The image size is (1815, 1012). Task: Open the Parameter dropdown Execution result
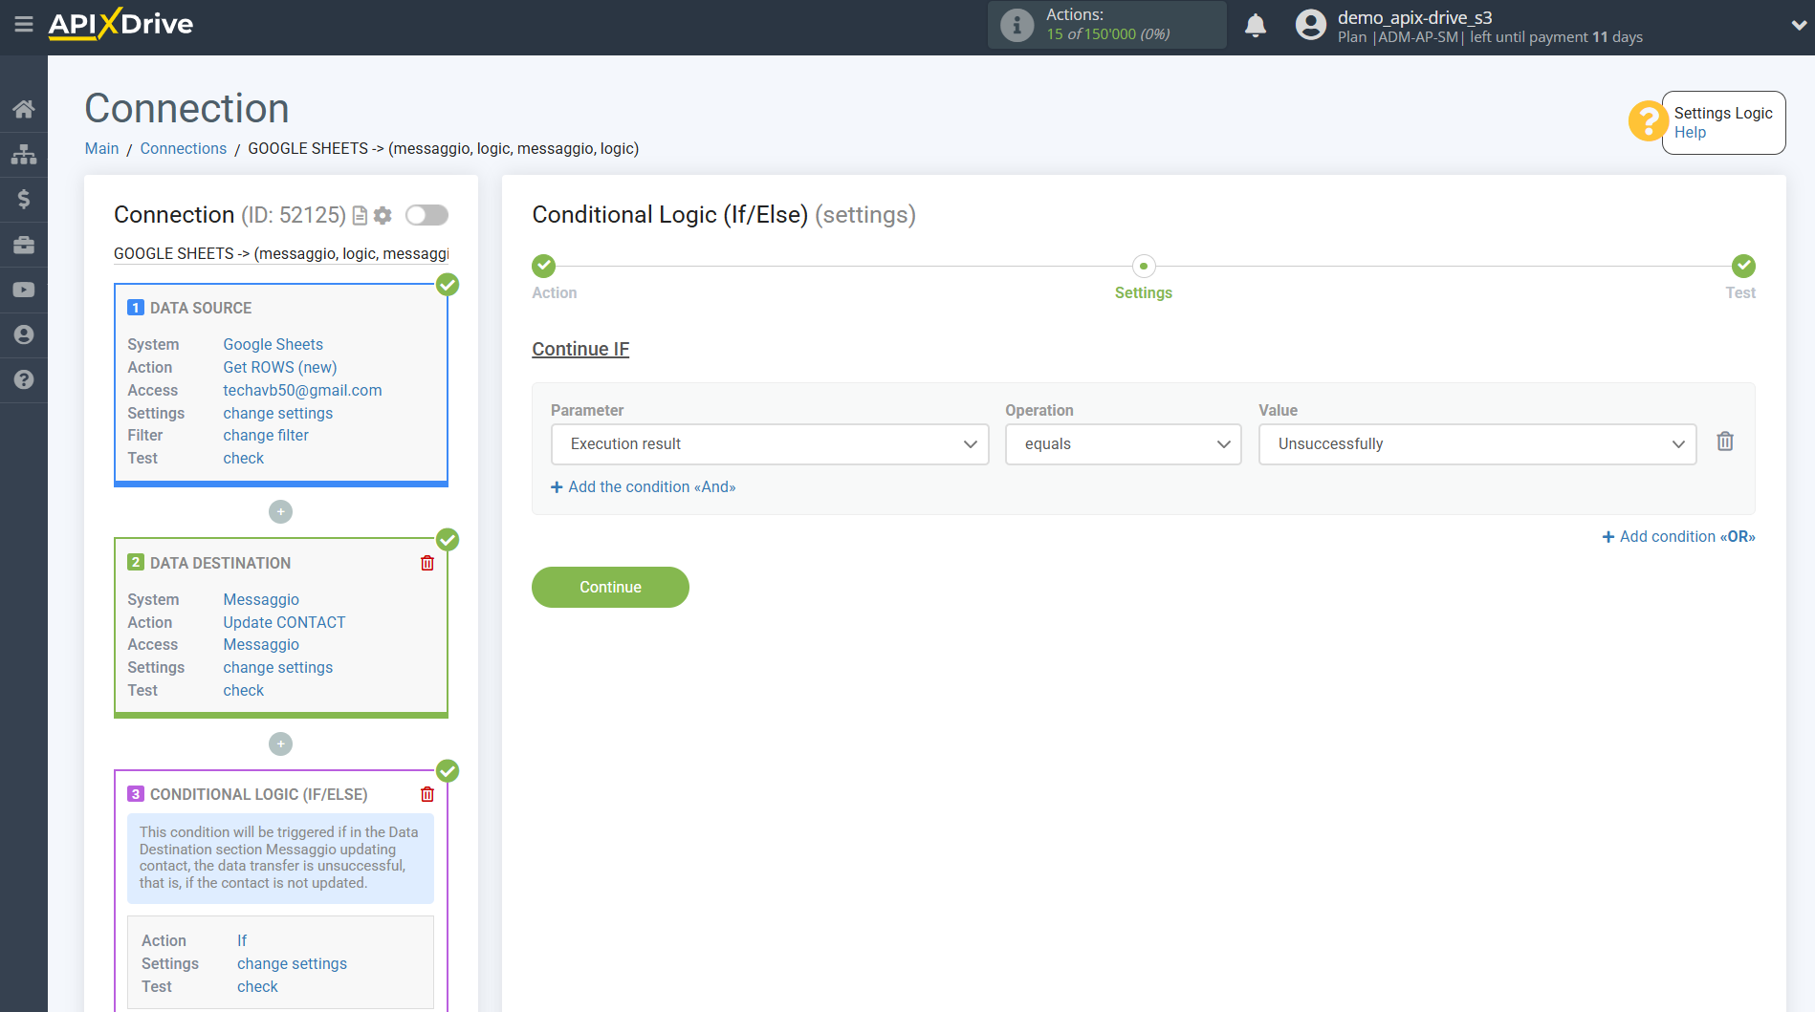coord(770,444)
